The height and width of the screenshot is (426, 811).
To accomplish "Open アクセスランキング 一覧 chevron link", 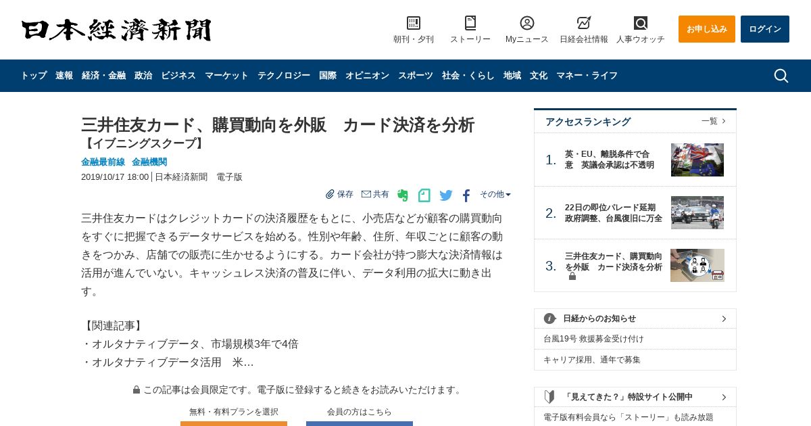I will pyautogui.click(x=714, y=121).
